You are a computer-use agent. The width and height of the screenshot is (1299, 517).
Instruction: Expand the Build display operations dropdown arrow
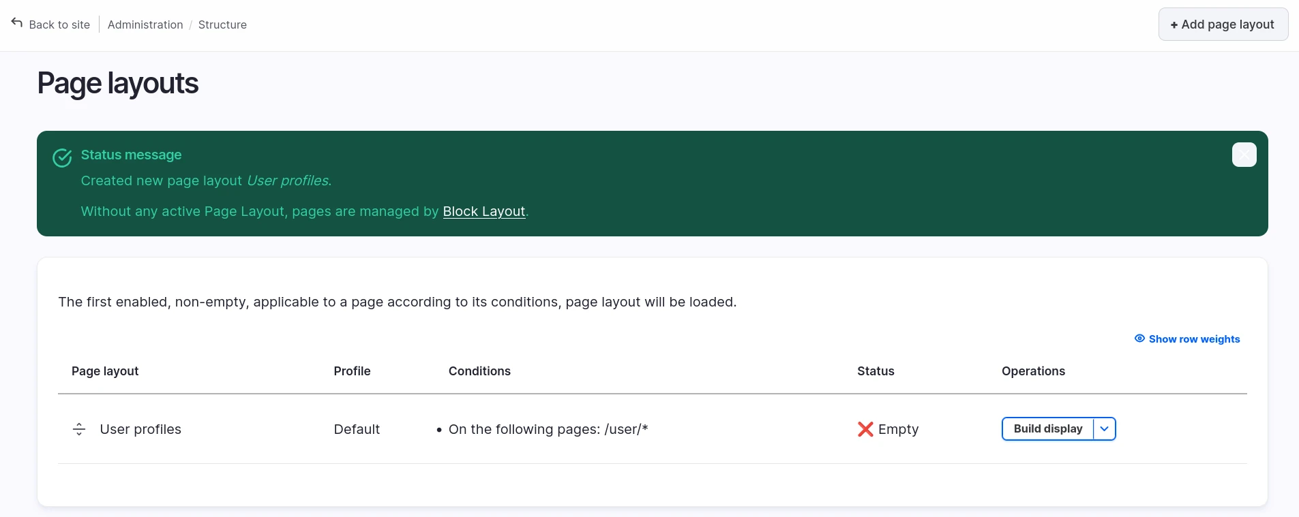pyautogui.click(x=1104, y=428)
